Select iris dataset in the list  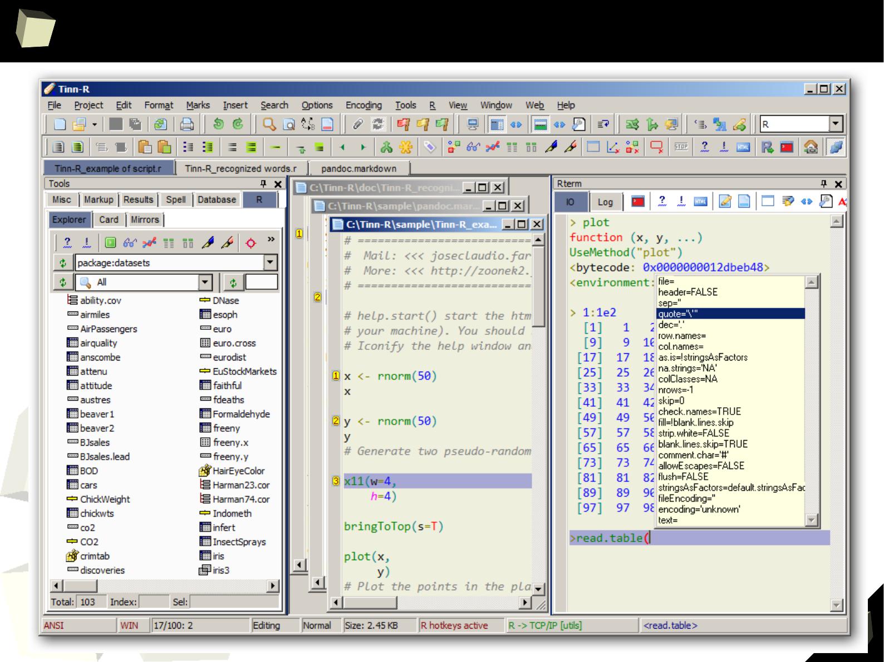pyautogui.click(x=218, y=556)
